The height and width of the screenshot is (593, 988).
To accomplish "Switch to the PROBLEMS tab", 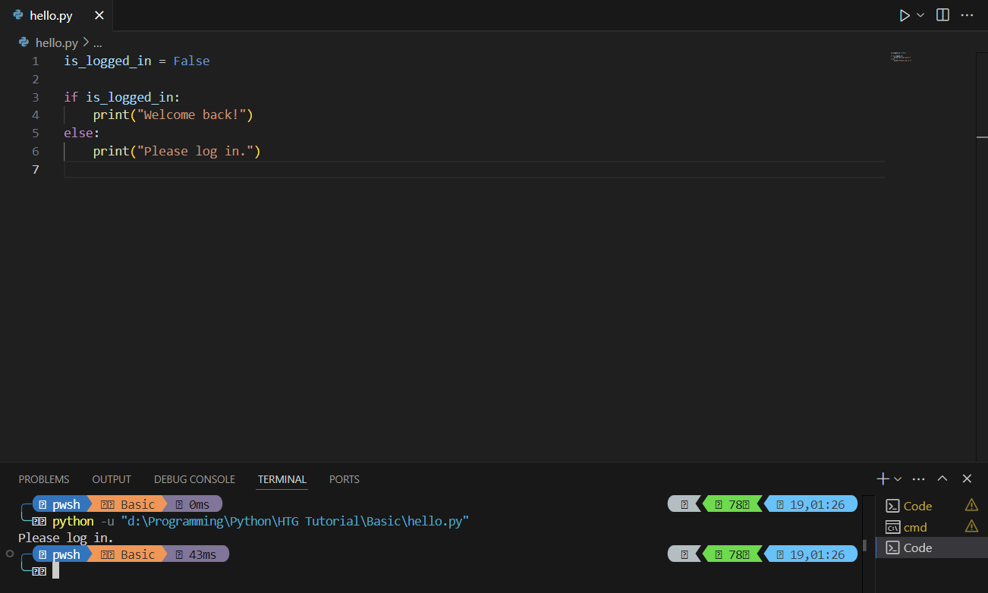I will click(44, 479).
